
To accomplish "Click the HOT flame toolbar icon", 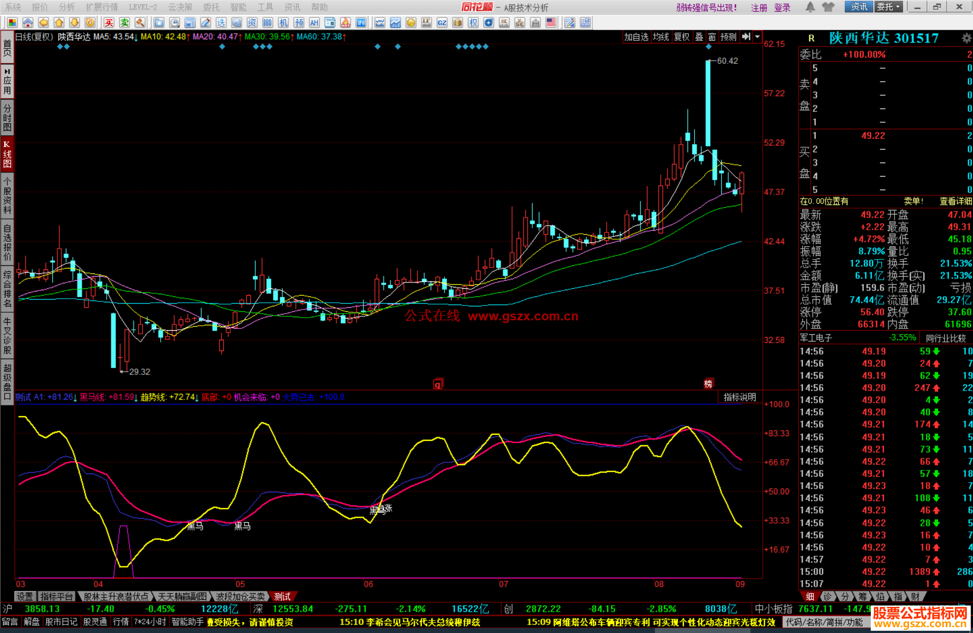I will coord(346,23).
